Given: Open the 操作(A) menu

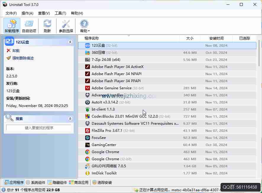Looking at the screenshot, I should tap(27, 13).
